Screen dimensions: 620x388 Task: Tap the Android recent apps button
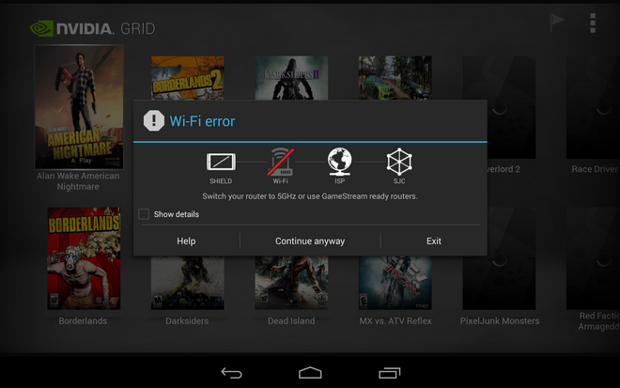click(x=390, y=373)
